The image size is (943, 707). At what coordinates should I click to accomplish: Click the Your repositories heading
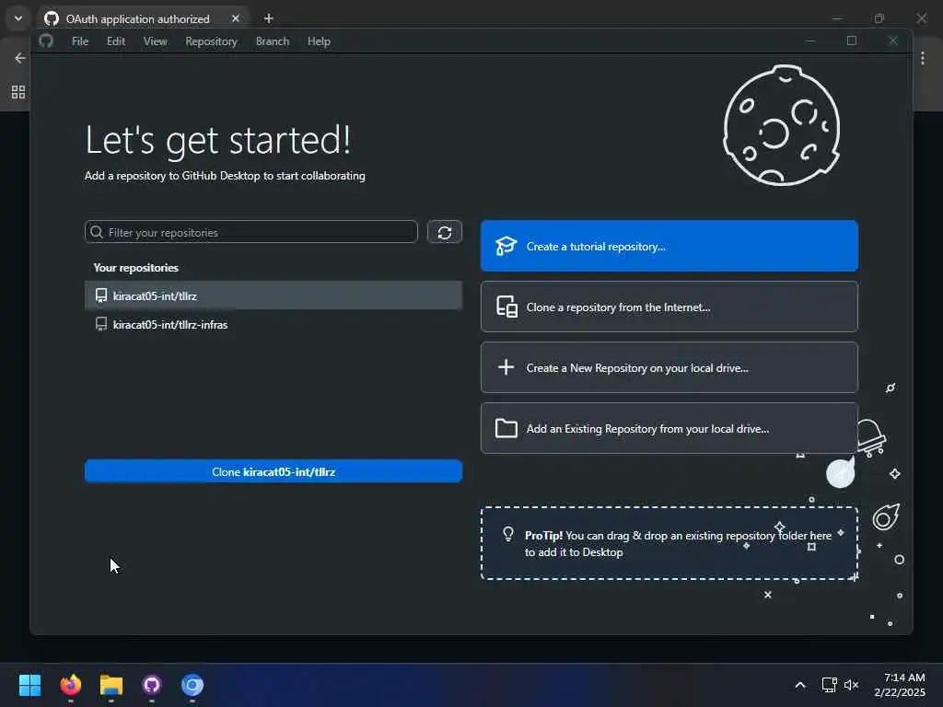(x=136, y=268)
